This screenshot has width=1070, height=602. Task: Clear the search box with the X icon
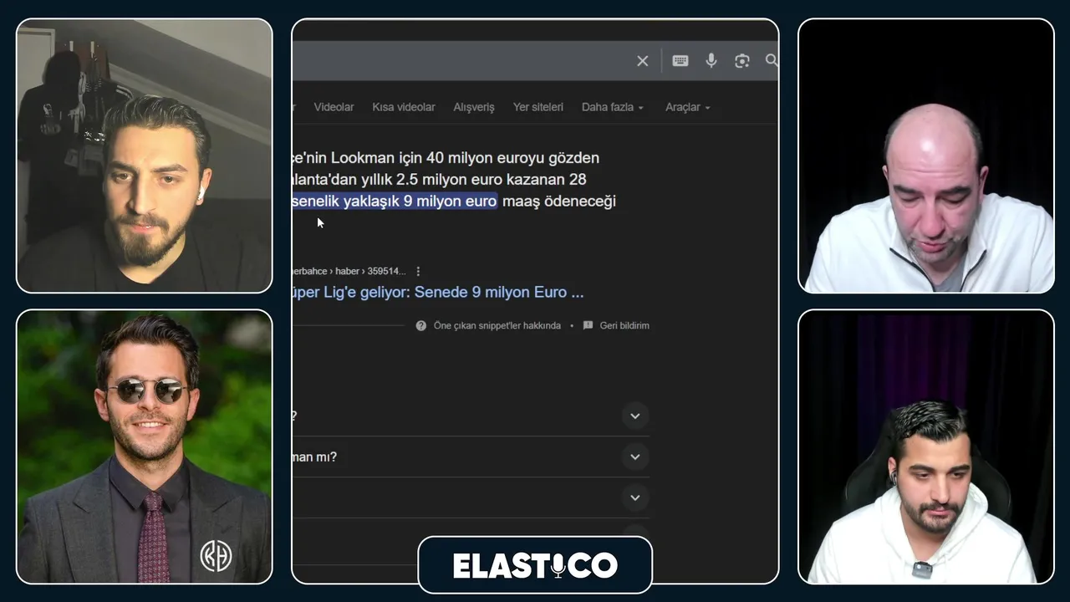[642, 61]
